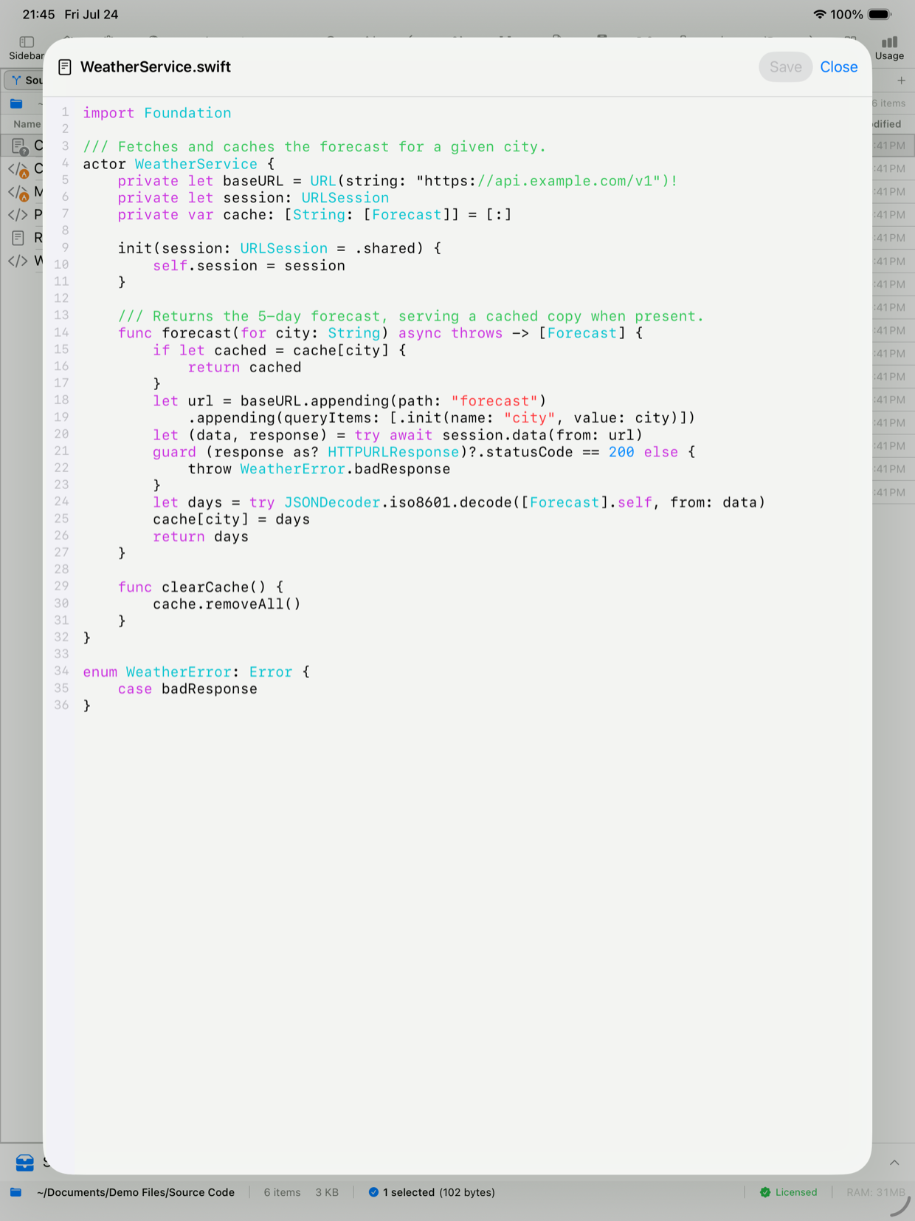Click 'cache.removeAll()' on line 30

point(227,604)
